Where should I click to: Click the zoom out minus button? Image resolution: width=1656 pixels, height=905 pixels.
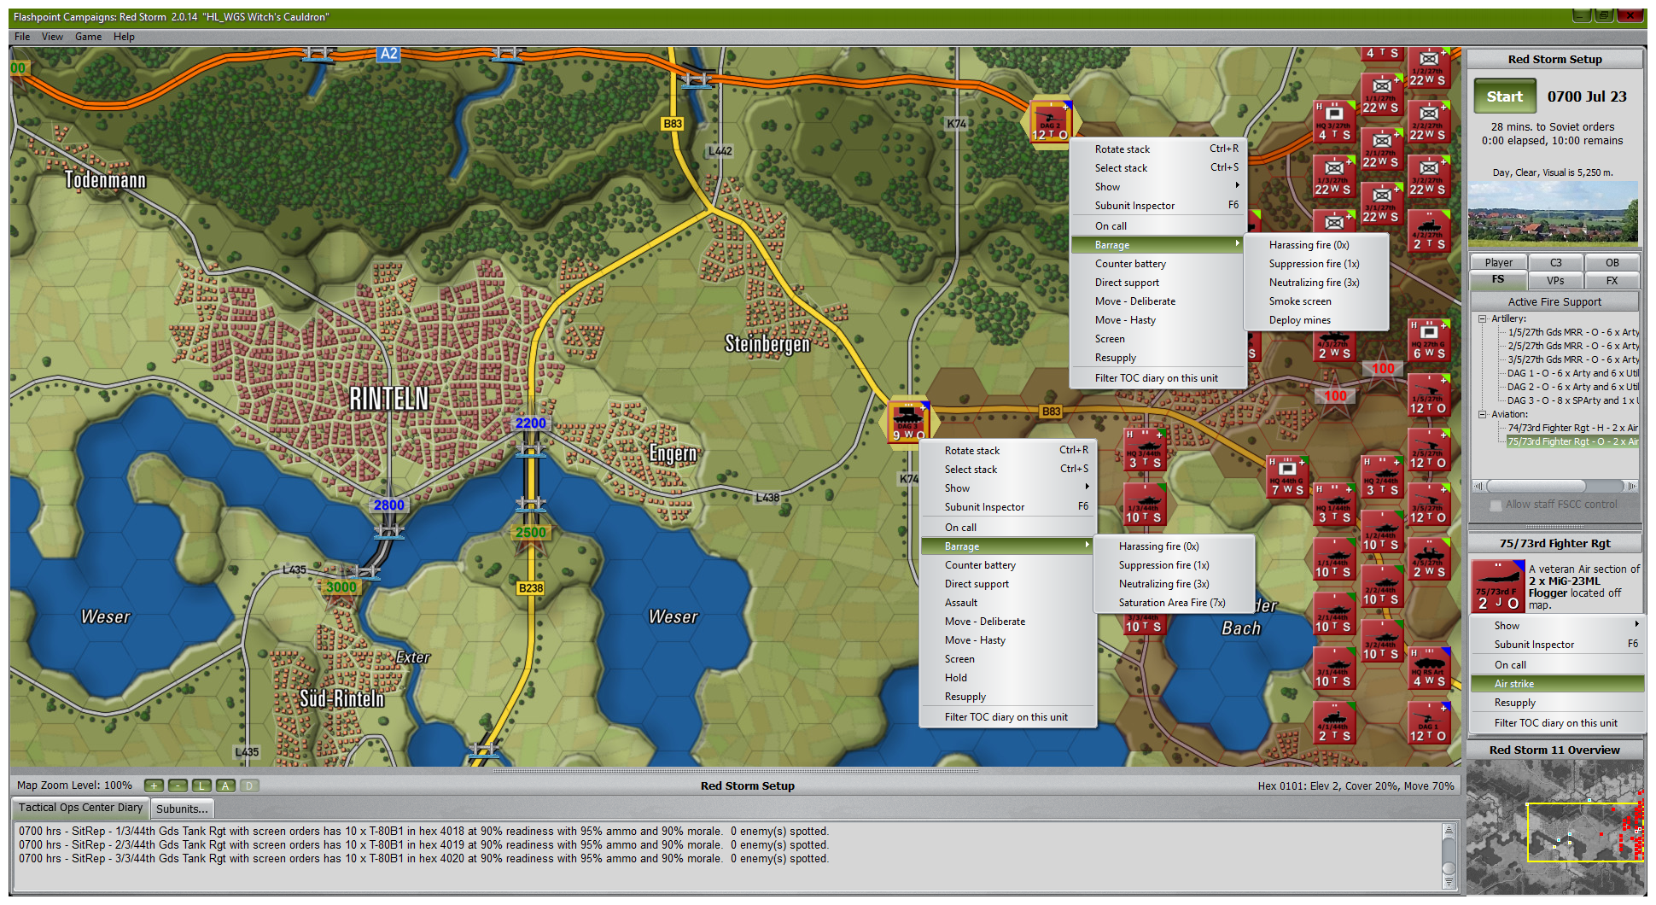pos(178,785)
